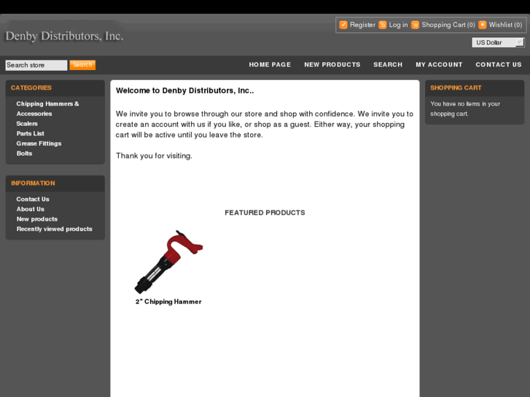Open the Scalers category

click(x=27, y=124)
